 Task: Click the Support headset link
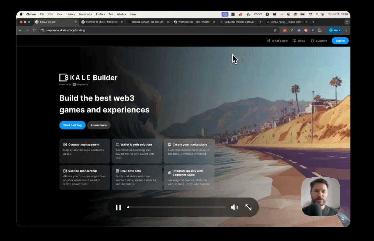tap(319, 41)
